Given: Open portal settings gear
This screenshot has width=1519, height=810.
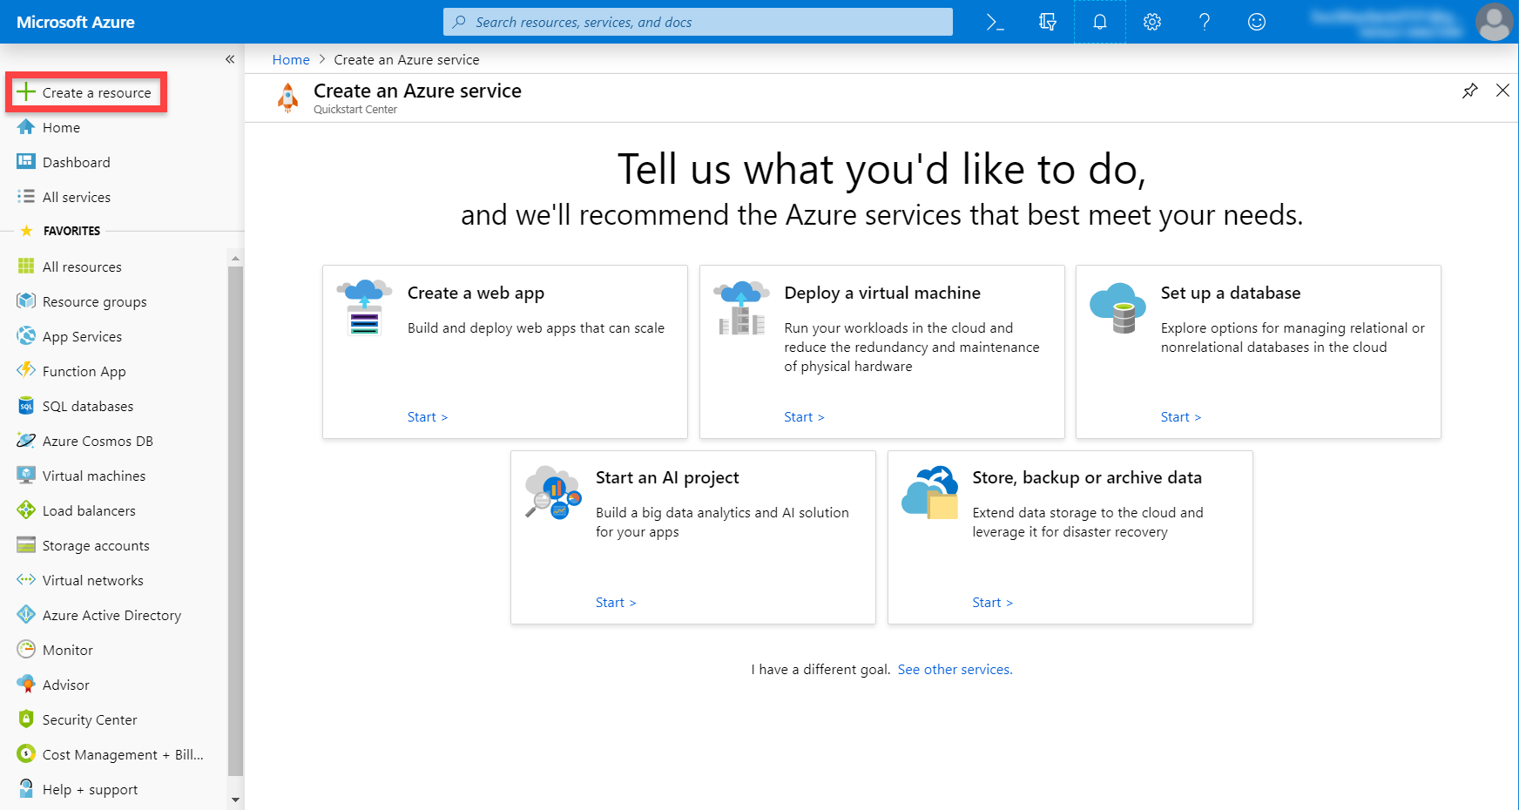Looking at the screenshot, I should pyautogui.click(x=1152, y=22).
